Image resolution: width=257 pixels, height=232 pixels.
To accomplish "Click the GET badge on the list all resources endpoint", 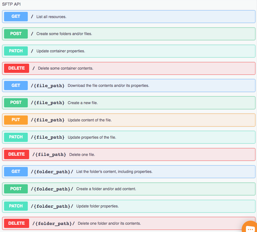I will [15, 16].
